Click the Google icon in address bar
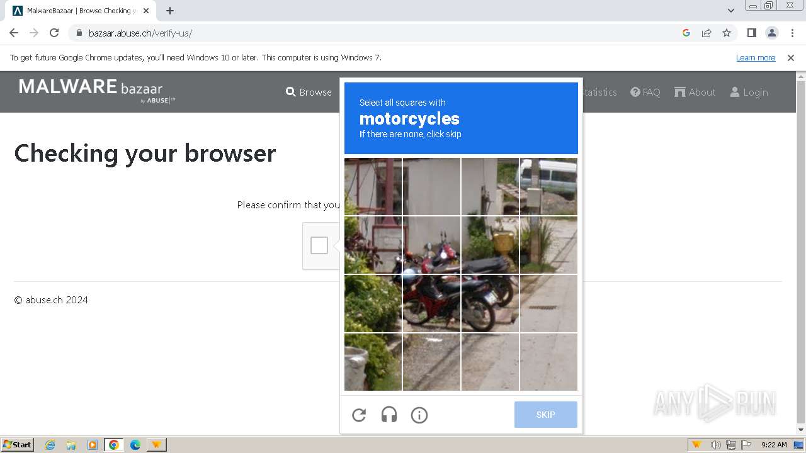 (x=686, y=33)
